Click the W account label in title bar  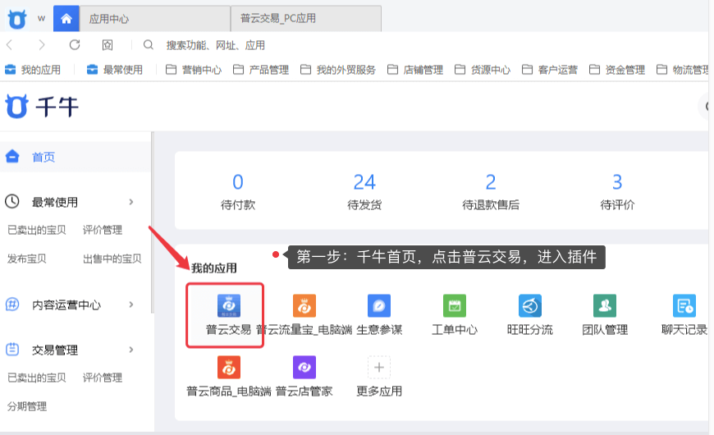click(x=41, y=19)
